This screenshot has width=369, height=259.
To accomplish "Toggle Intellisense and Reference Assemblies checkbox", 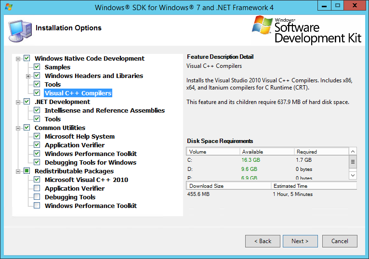I will click(37, 110).
